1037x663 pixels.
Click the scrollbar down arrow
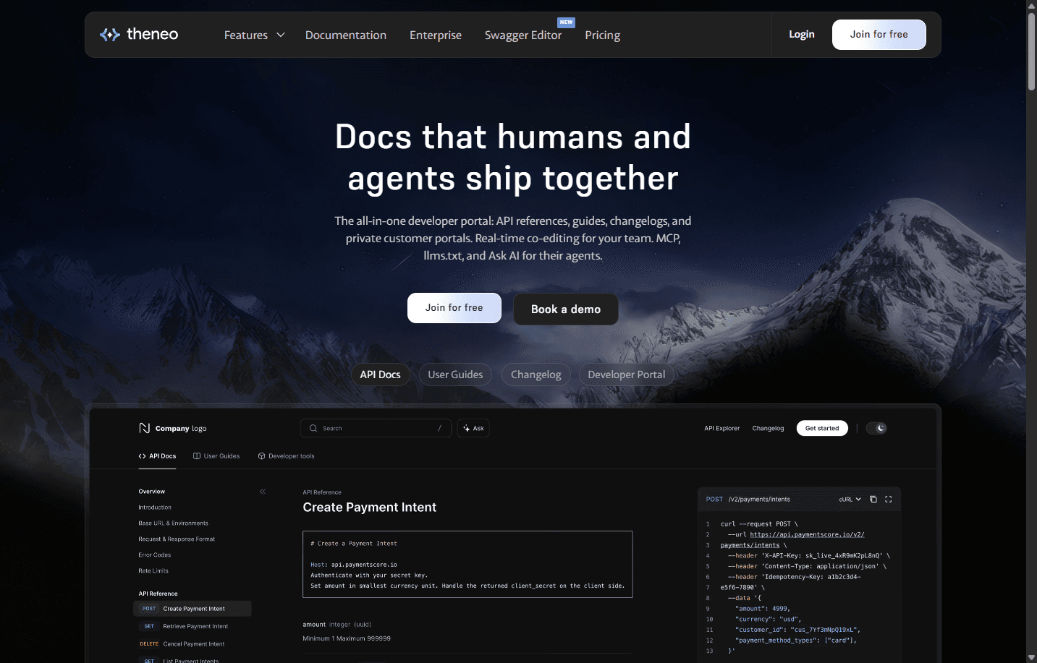click(x=1031, y=657)
